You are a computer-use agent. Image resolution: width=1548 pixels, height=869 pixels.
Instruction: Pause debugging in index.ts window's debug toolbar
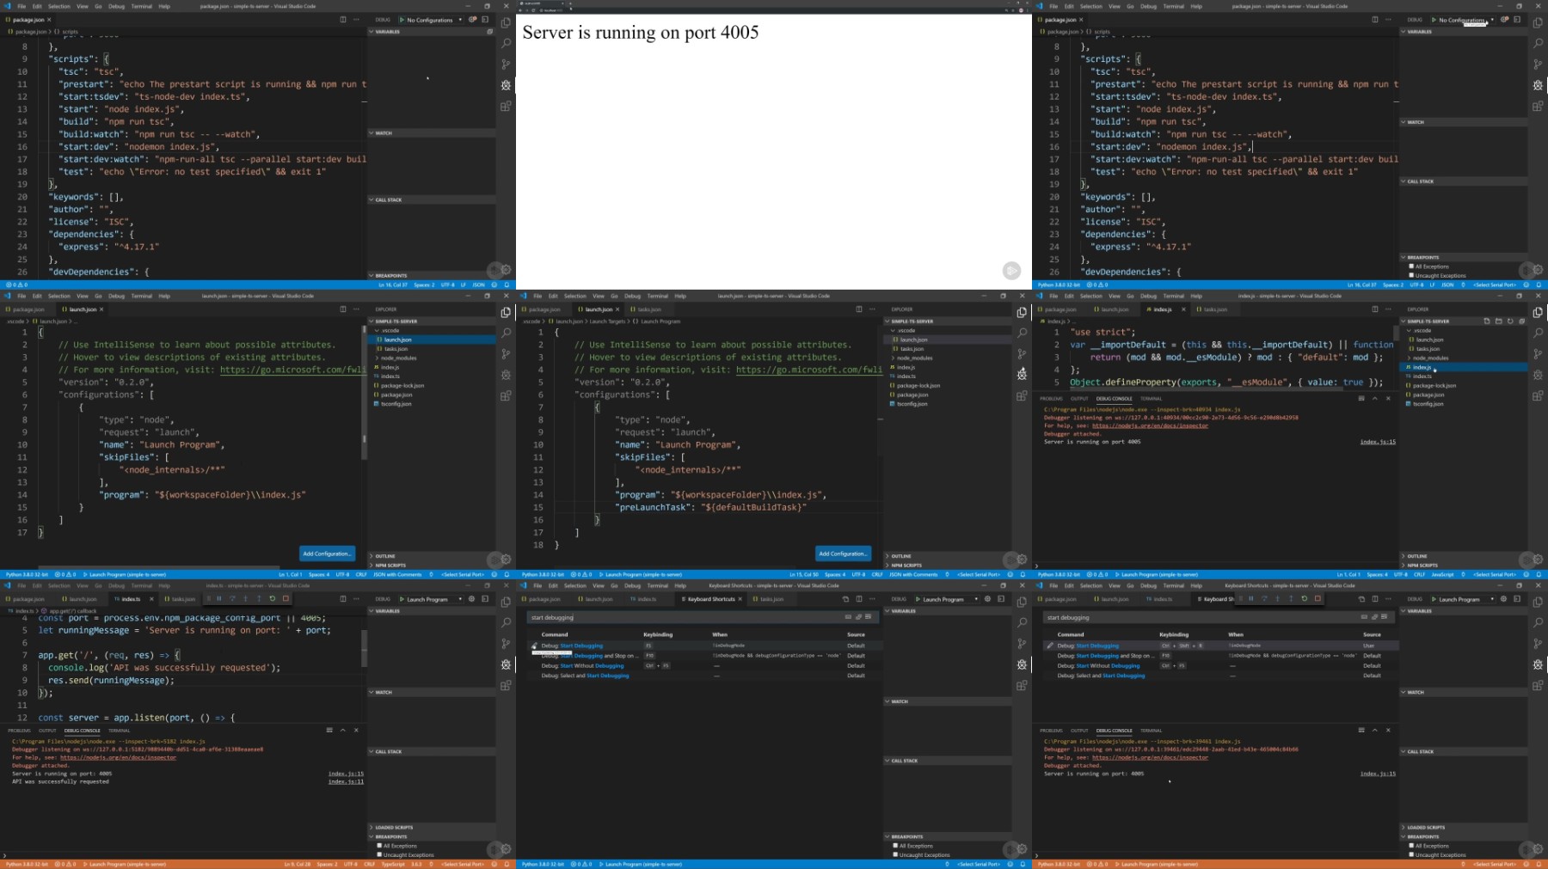(x=219, y=598)
